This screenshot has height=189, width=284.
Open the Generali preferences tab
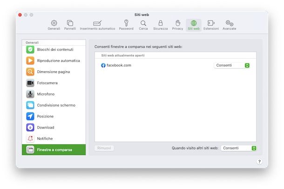pyautogui.click(x=54, y=25)
